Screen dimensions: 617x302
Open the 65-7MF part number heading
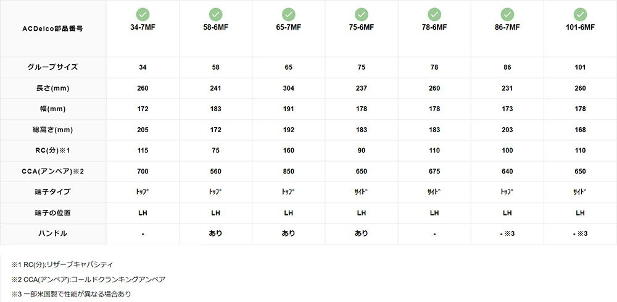[289, 27]
